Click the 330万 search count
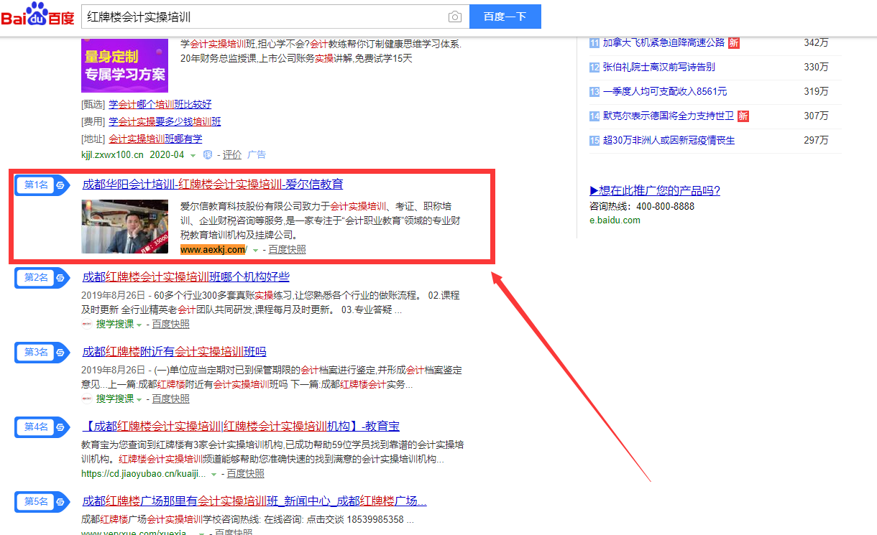 816,68
